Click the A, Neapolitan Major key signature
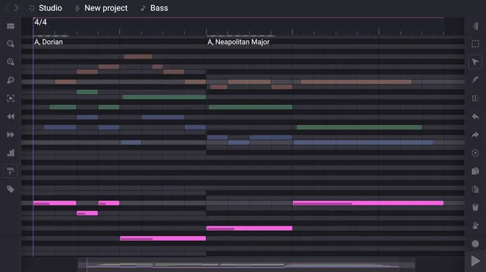This screenshot has height=272, width=486. pos(239,42)
